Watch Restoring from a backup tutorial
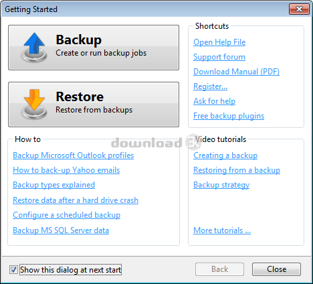Screen dimensions: 313x284 point(237,170)
